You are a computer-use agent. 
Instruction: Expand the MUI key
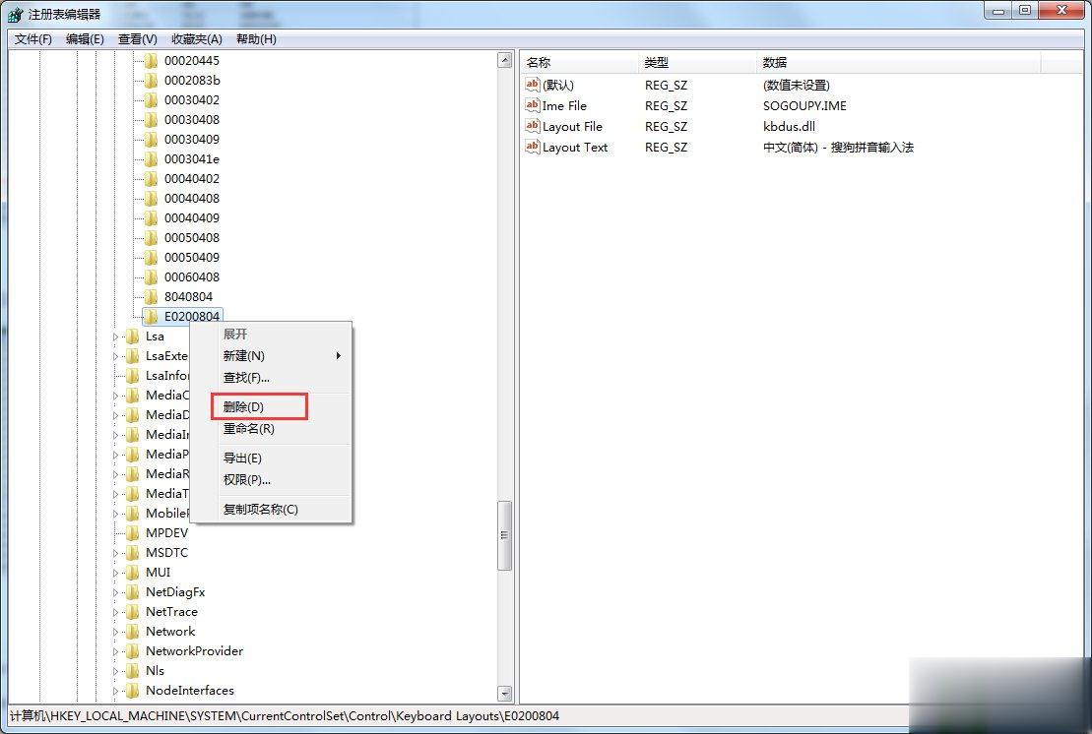(x=115, y=573)
